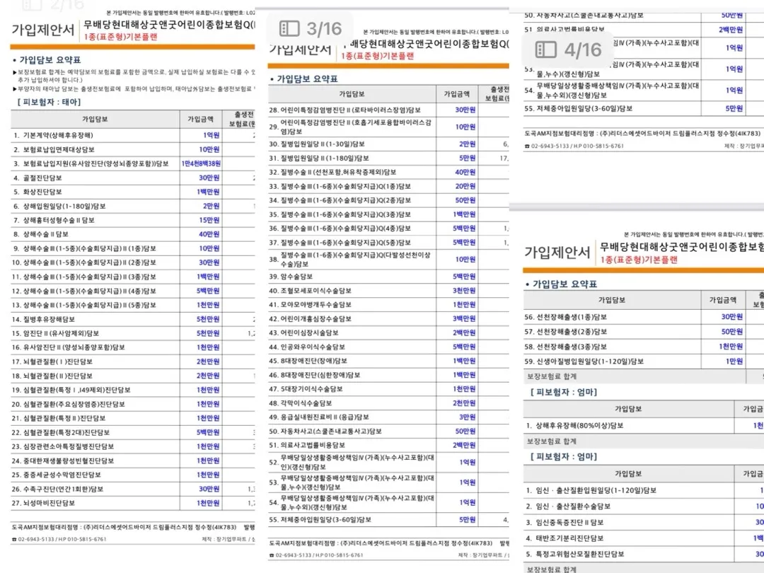Select row '선천장해출생(1종)담보'
The image size is (764, 573).
point(644,317)
